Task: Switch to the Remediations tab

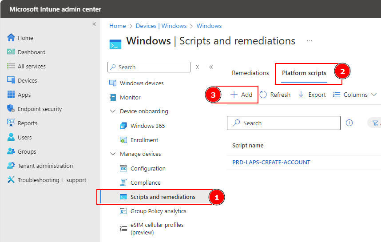Action: [250, 73]
